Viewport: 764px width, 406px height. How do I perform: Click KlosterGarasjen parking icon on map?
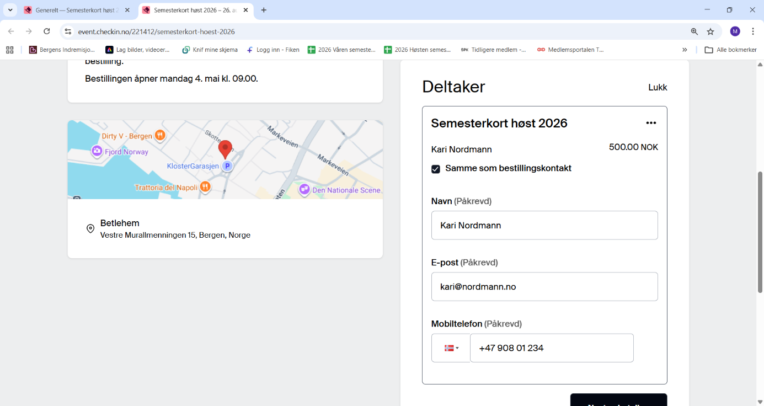coord(227,166)
